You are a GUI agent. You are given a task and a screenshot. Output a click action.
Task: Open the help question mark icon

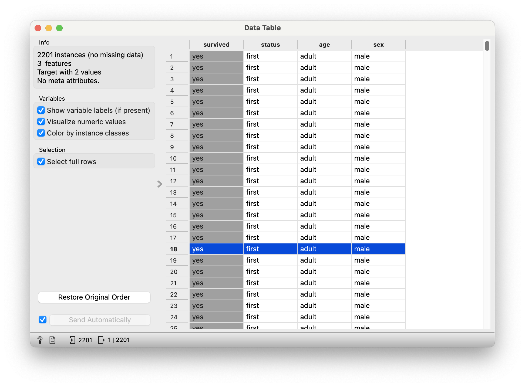(x=40, y=340)
